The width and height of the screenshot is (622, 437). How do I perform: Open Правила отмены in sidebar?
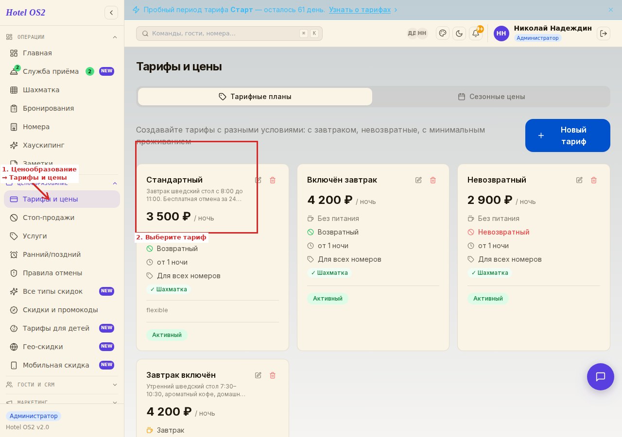(62, 273)
